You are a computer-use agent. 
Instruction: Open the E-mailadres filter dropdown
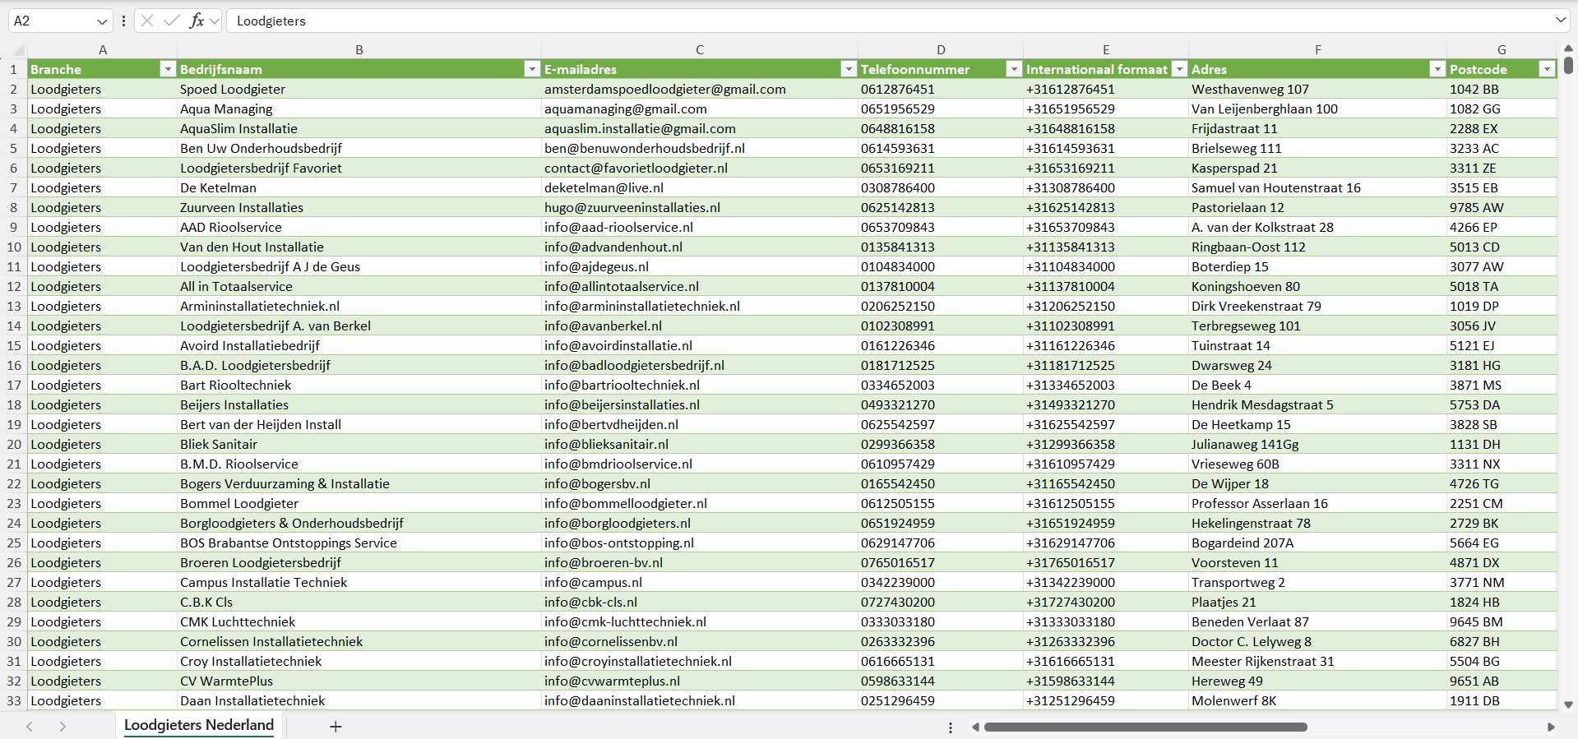pyautogui.click(x=849, y=69)
